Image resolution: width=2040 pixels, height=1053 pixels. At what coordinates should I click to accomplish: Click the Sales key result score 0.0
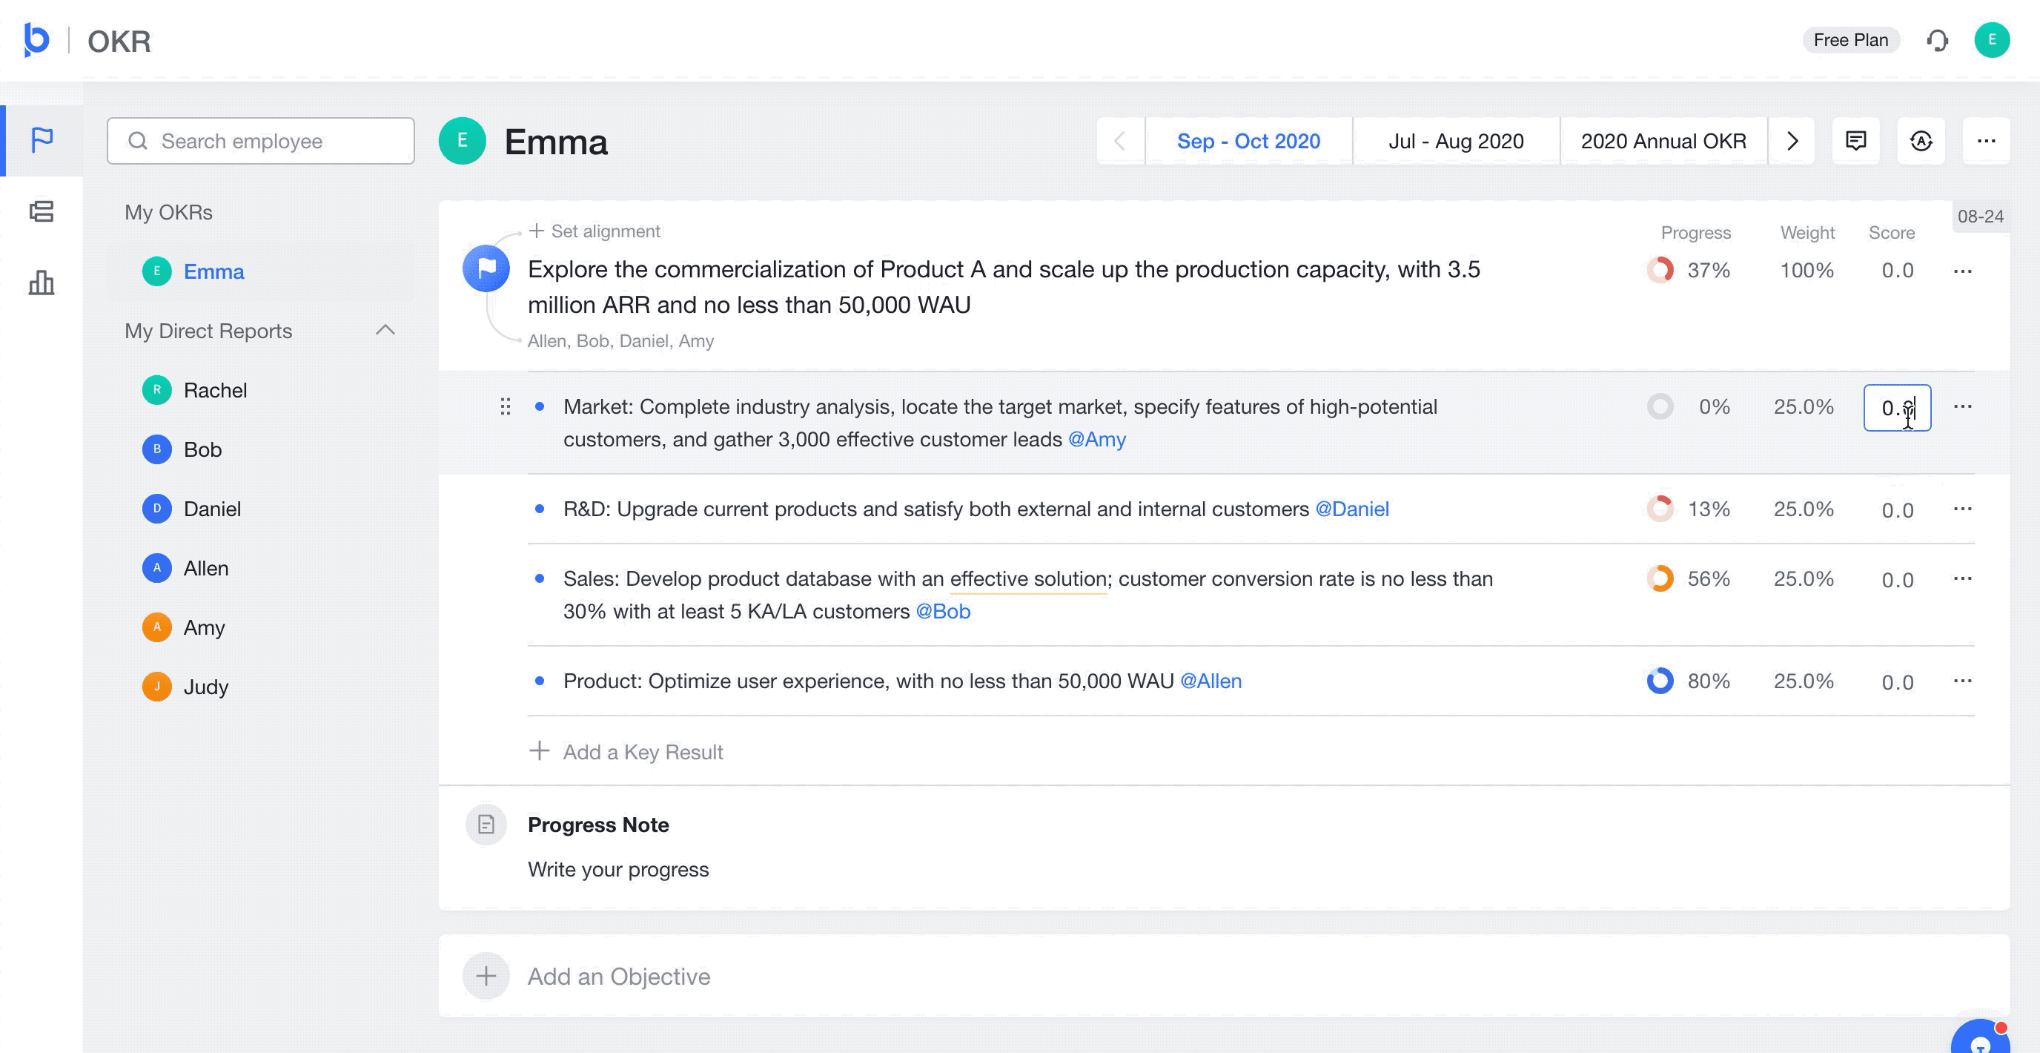pos(1897,580)
